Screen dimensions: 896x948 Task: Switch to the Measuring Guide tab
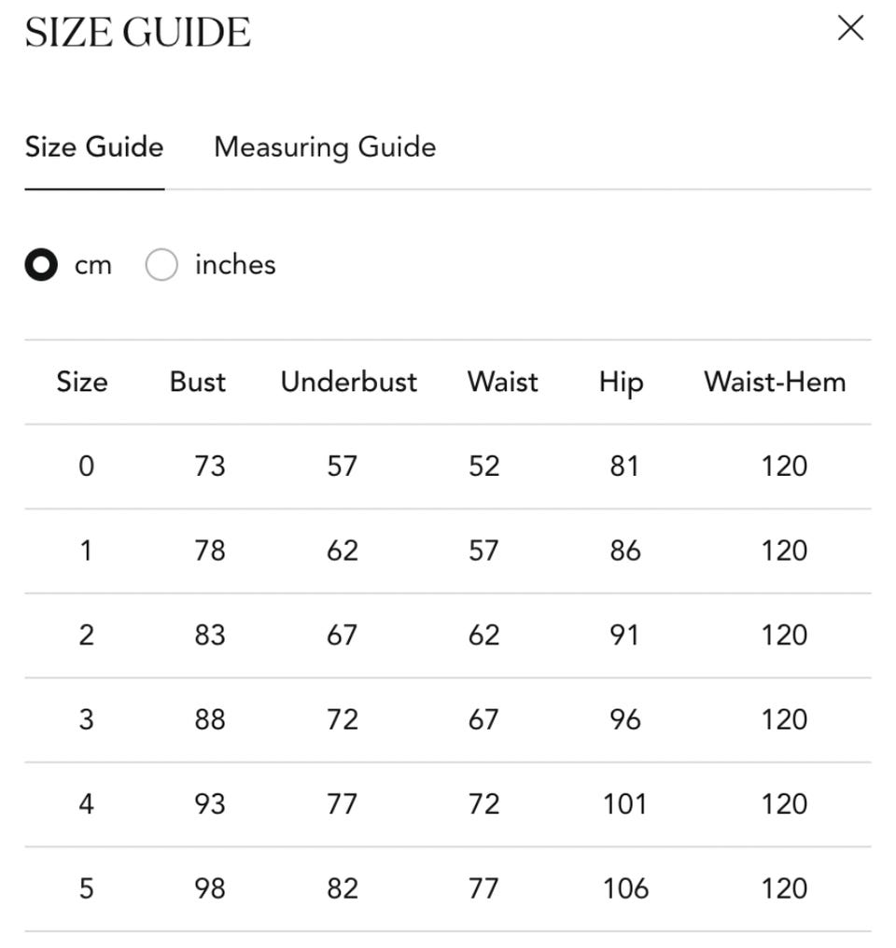(x=325, y=146)
